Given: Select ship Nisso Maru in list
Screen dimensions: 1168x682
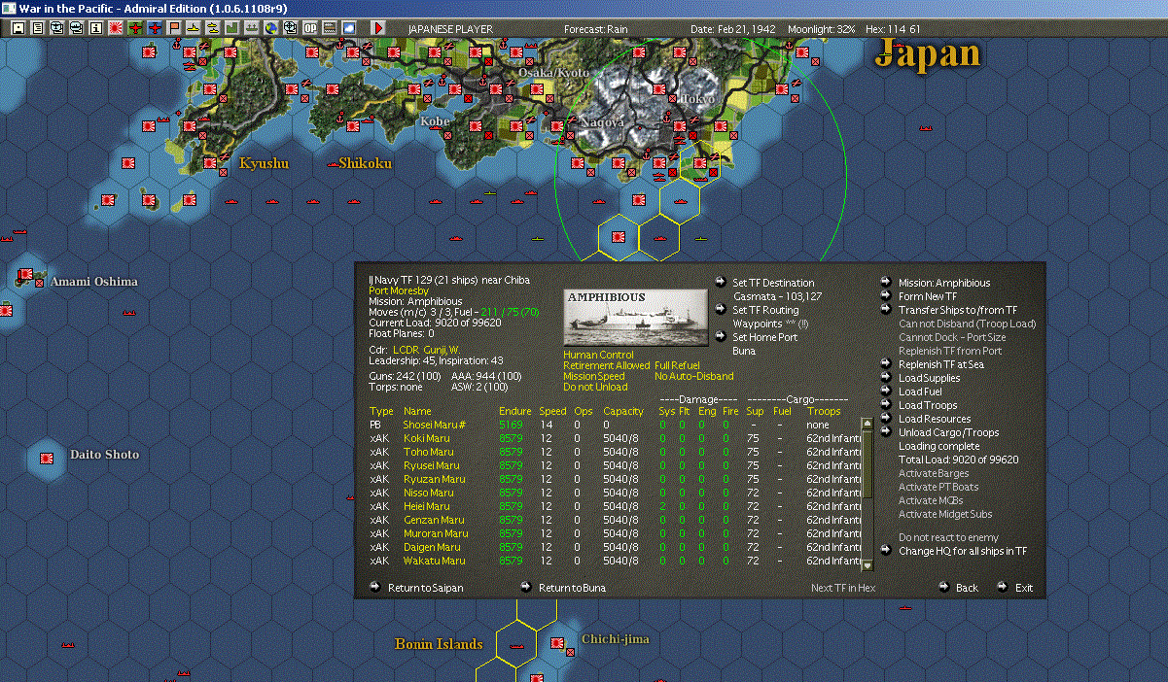Looking at the screenshot, I should 429,493.
